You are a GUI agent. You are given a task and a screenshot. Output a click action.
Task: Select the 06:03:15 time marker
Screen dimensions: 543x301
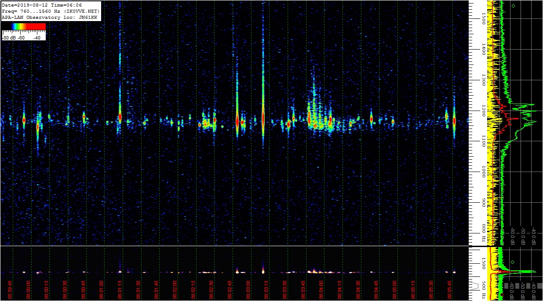tap(266, 289)
